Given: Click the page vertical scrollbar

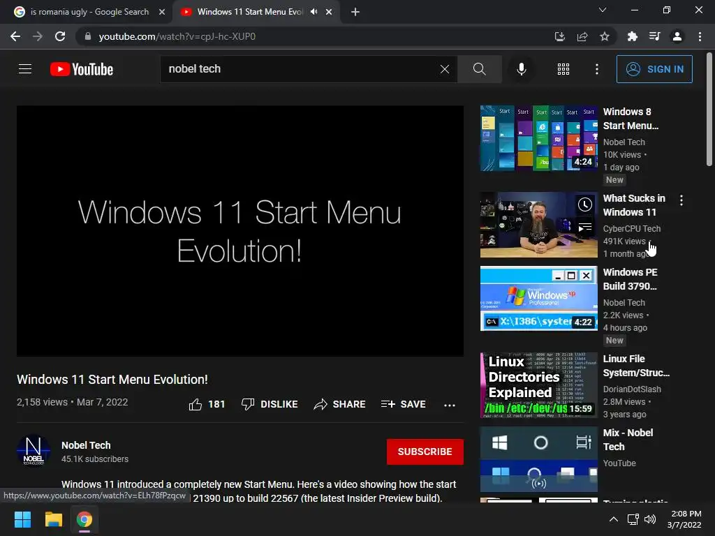Looking at the screenshot, I should pyautogui.click(x=709, y=109).
